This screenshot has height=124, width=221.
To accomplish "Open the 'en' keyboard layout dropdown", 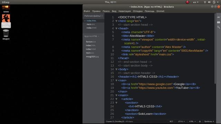I will point(196,2).
